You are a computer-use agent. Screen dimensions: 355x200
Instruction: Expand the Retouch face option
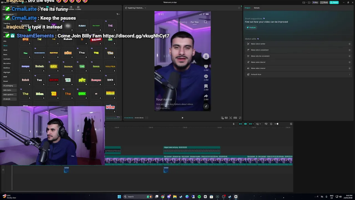[349, 74]
